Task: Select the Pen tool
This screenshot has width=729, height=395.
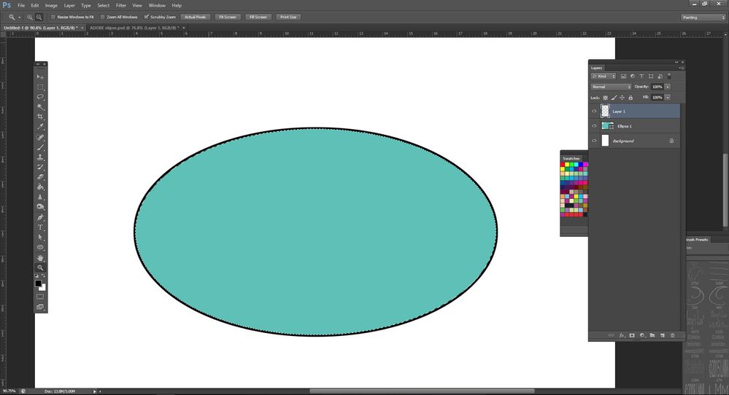Action: coord(40,217)
